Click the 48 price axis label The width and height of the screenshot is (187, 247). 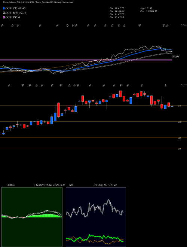[x=179, y=106]
